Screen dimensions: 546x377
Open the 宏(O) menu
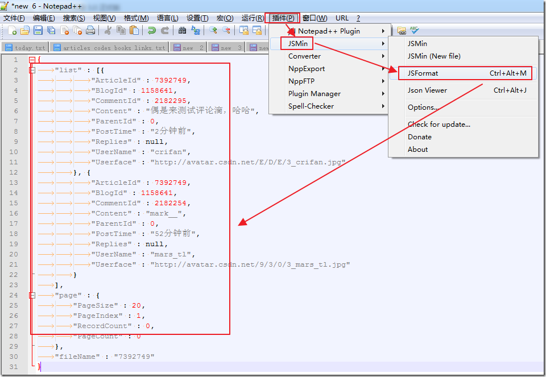tap(225, 18)
